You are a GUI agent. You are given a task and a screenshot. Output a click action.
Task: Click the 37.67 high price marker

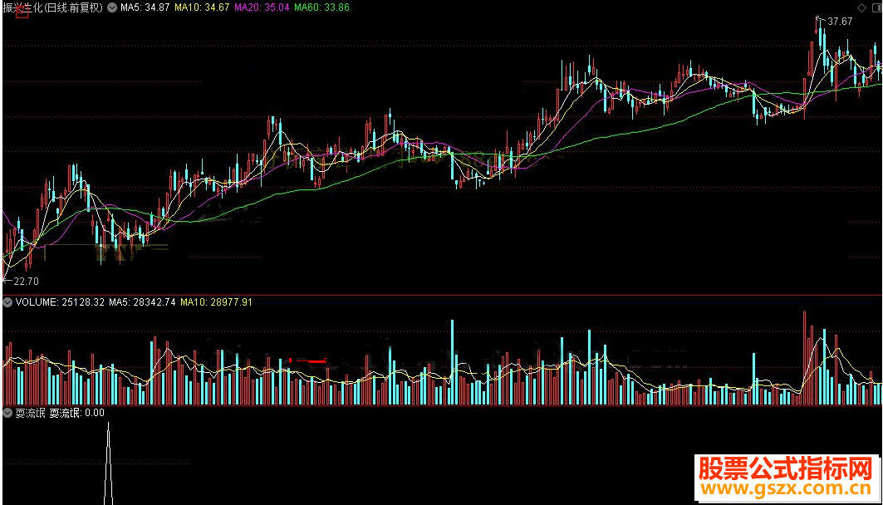click(x=840, y=22)
